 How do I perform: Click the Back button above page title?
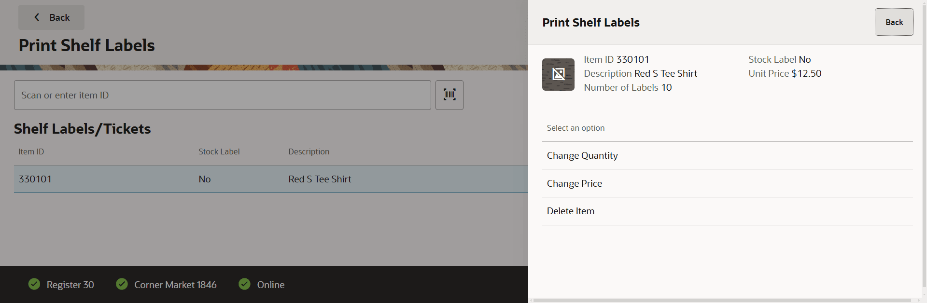[x=51, y=17]
